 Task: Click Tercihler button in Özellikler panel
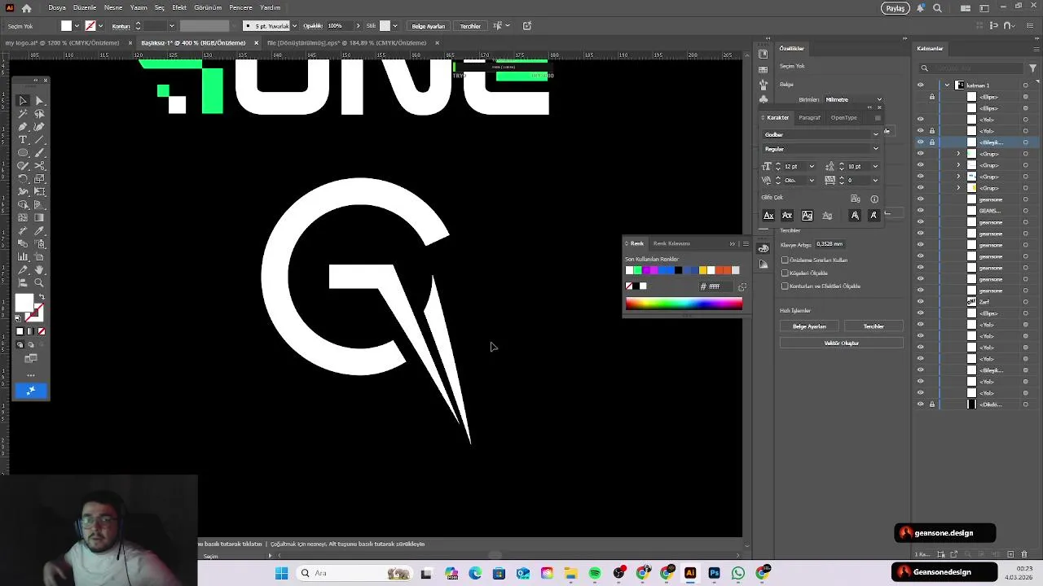[874, 326]
